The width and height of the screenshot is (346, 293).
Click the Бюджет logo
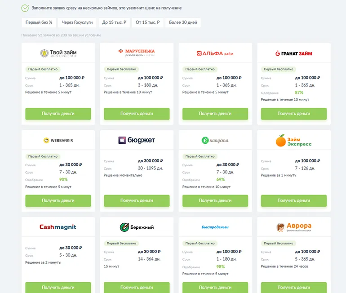pos(136,140)
